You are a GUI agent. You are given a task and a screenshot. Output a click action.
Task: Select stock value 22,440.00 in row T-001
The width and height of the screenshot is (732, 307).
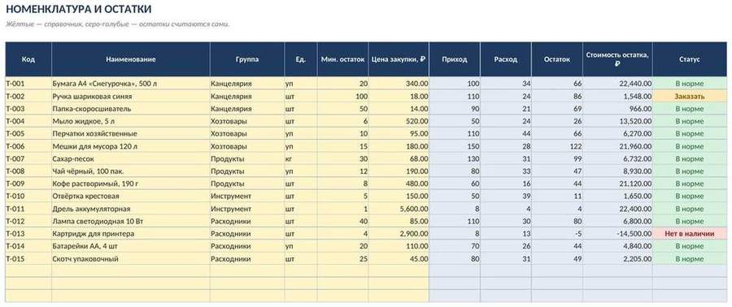click(x=617, y=84)
